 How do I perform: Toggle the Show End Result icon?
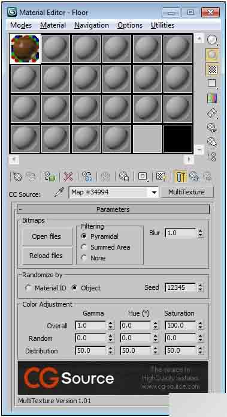180,176
